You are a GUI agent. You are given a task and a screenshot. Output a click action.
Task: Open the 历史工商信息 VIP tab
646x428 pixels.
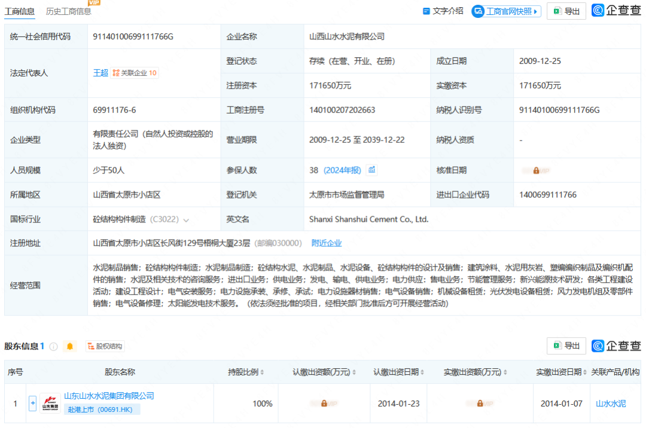coord(68,11)
